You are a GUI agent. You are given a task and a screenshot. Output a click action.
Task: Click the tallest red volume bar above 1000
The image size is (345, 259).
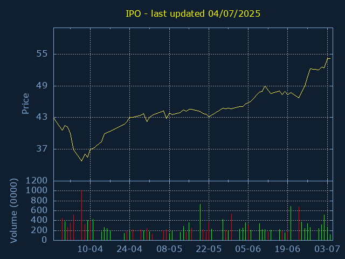point(81,215)
